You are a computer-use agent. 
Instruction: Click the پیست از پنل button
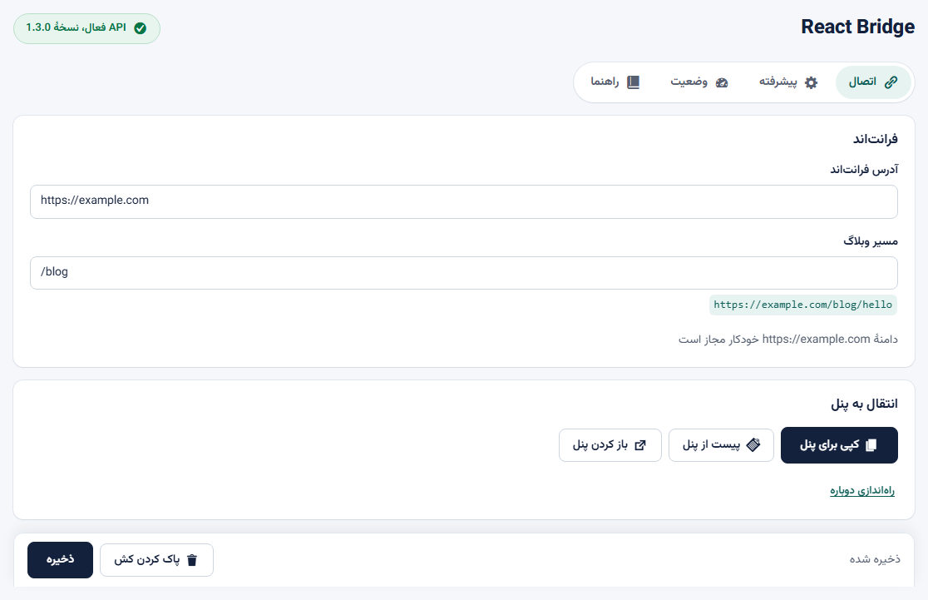click(x=721, y=445)
